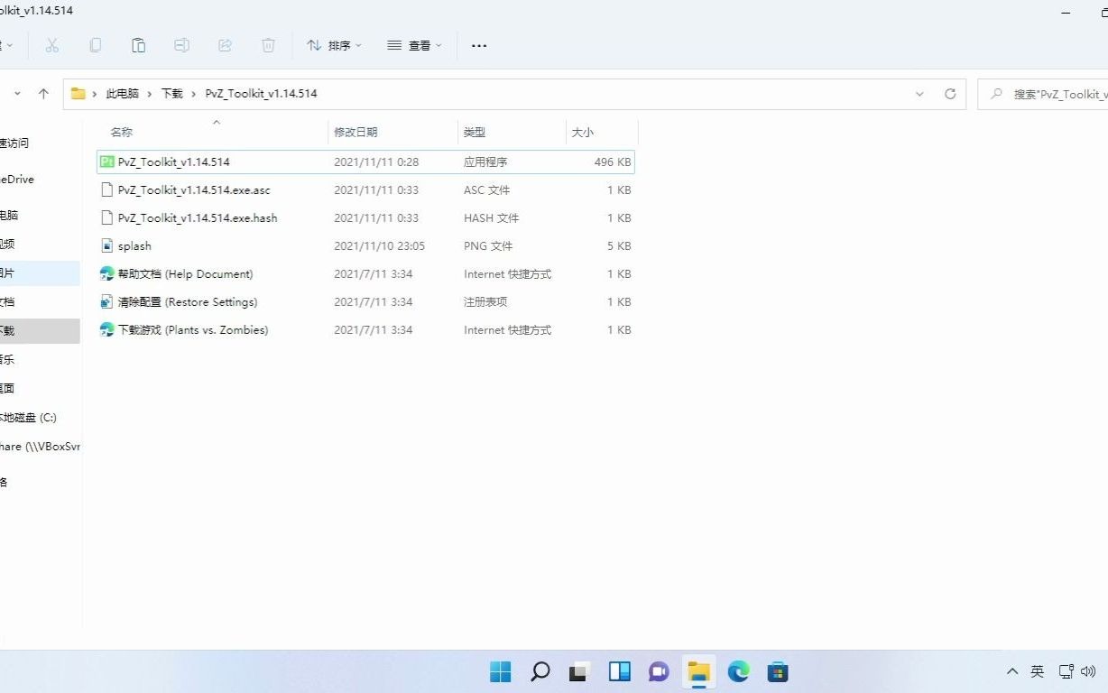This screenshot has height=693, width=1108.
Task: Select 此电脑 in the navigation sidebar
Action: pos(18,215)
